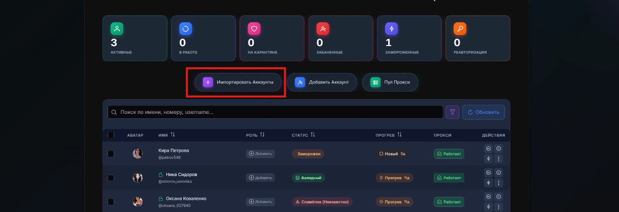Click lightning action for Ника Сидоров
The image size is (619, 212).
[488, 183]
